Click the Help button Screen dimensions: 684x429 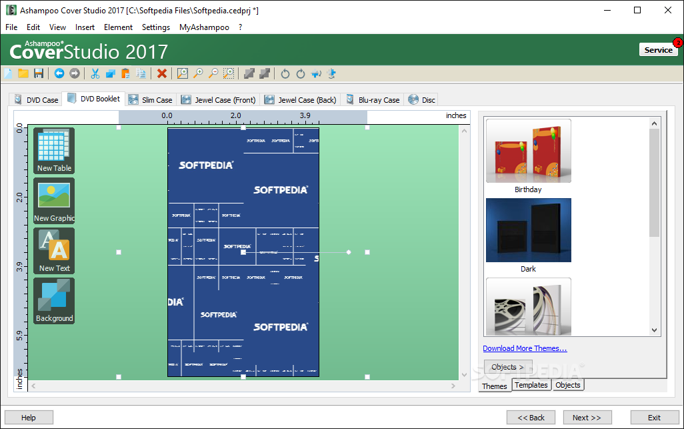click(29, 418)
